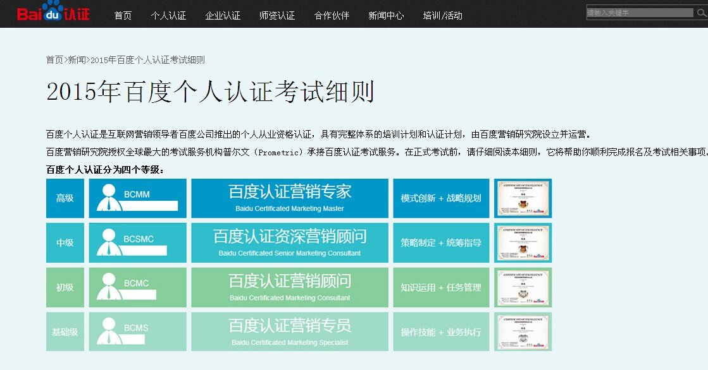View the 百度认证资深营销顾问 certificate thumbnail

(x=523, y=242)
